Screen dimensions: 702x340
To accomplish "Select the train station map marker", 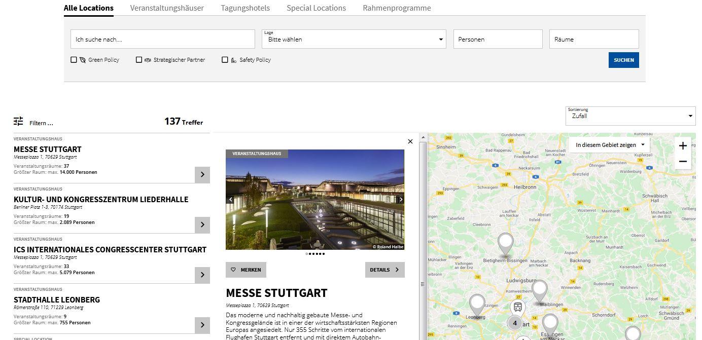I will click(517, 307).
